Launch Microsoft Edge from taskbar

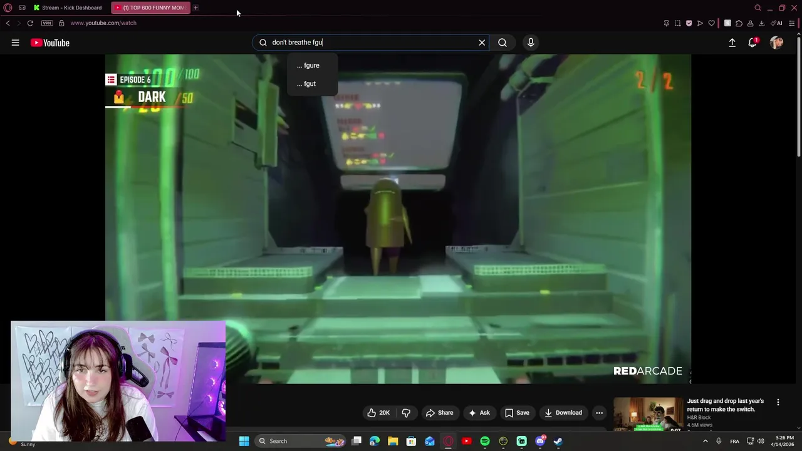[375, 441]
